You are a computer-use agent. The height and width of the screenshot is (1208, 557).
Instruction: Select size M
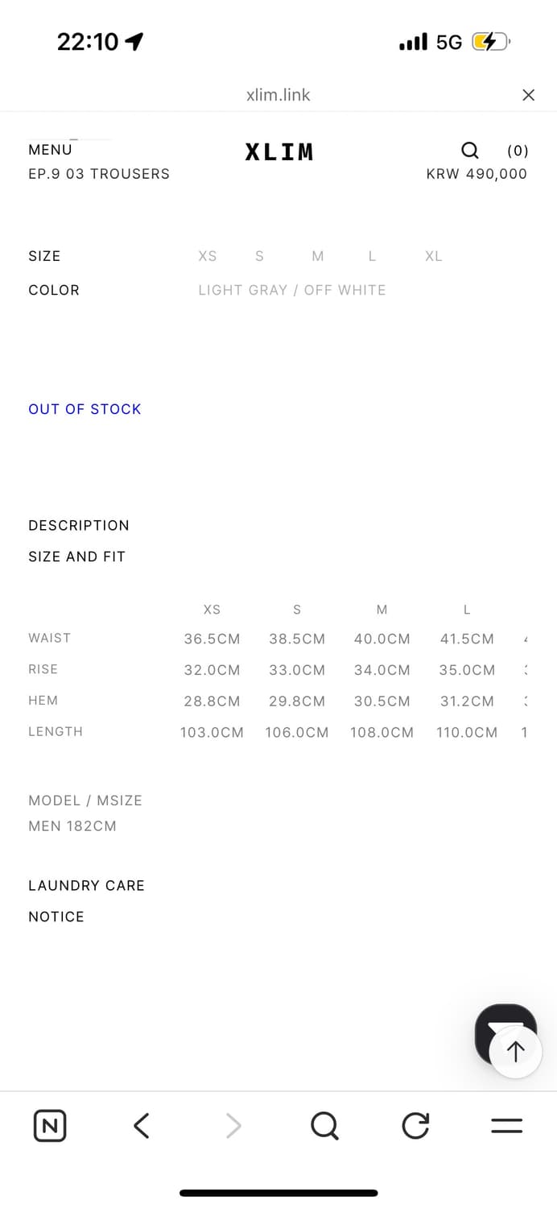click(x=318, y=256)
